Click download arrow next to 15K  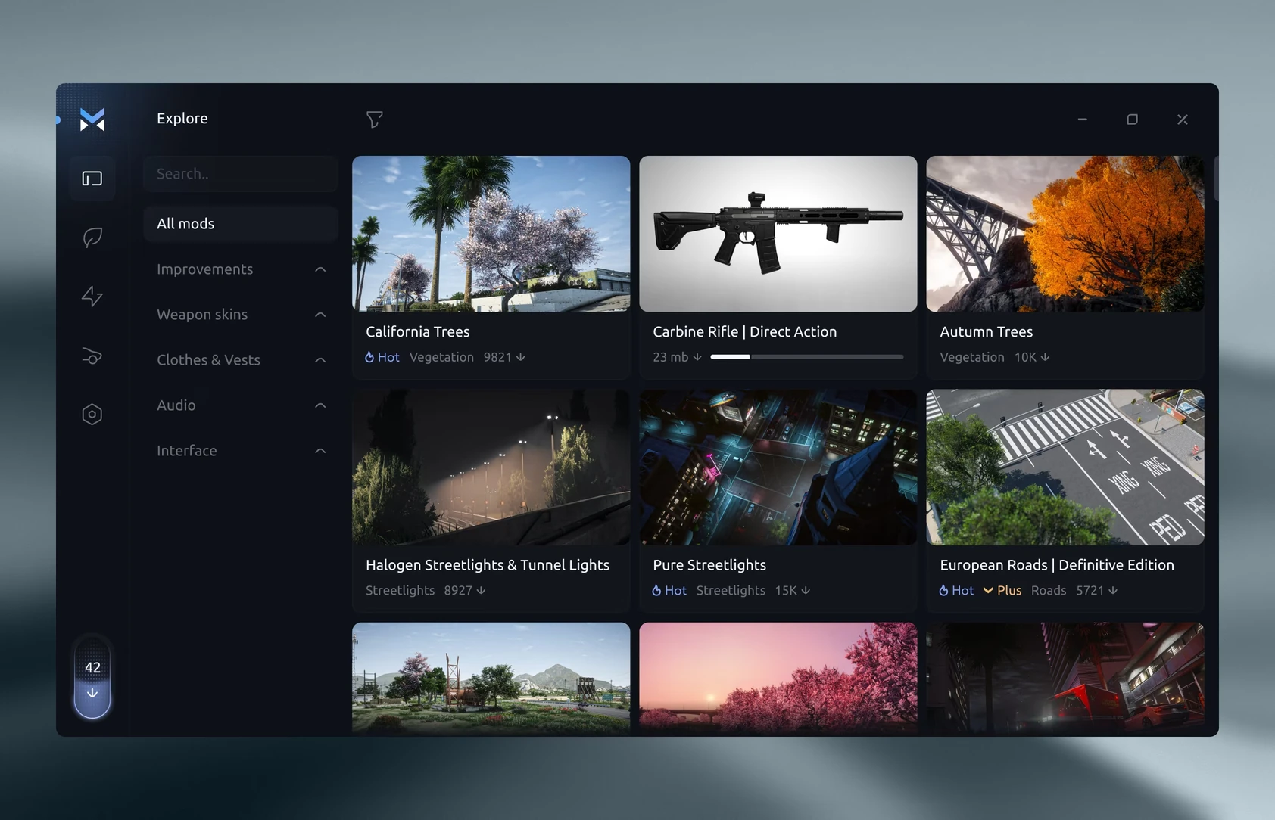coord(806,590)
